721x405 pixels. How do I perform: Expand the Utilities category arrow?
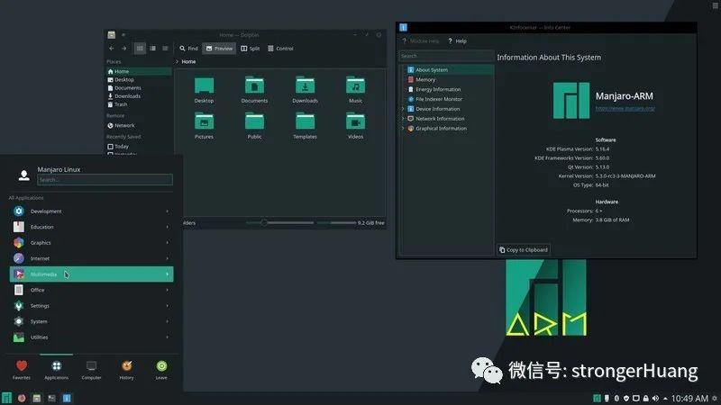click(168, 337)
